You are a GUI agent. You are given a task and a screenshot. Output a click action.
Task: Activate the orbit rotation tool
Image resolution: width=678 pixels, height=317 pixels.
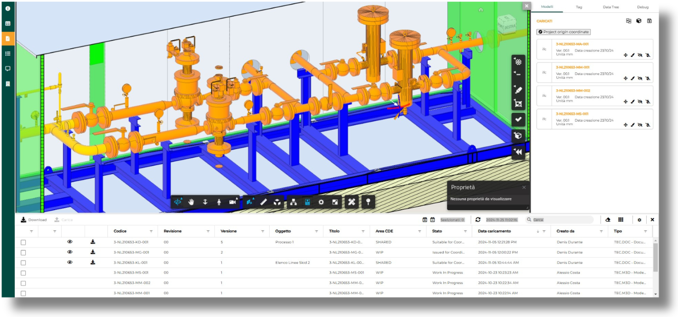178,202
